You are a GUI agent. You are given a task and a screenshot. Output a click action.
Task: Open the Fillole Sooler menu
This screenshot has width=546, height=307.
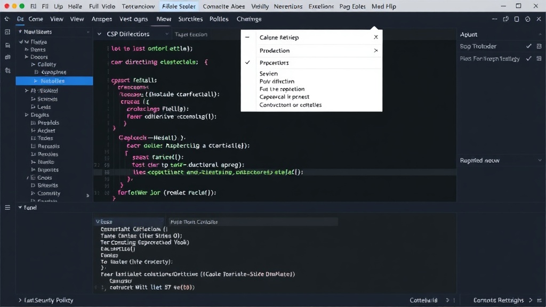179,6
